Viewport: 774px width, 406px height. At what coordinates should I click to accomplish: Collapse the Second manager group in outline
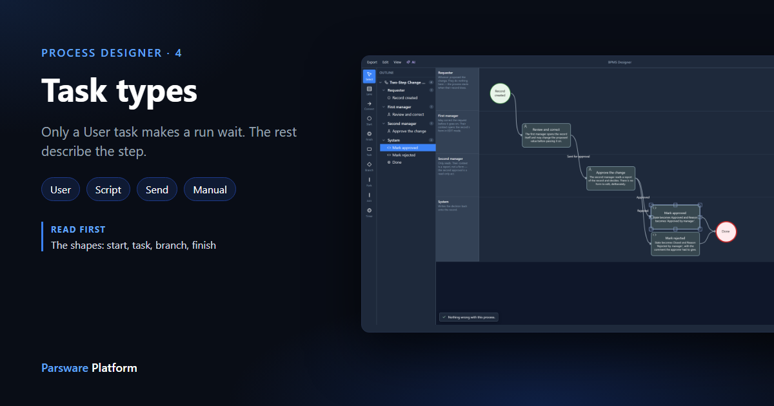pyautogui.click(x=384, y=123)
